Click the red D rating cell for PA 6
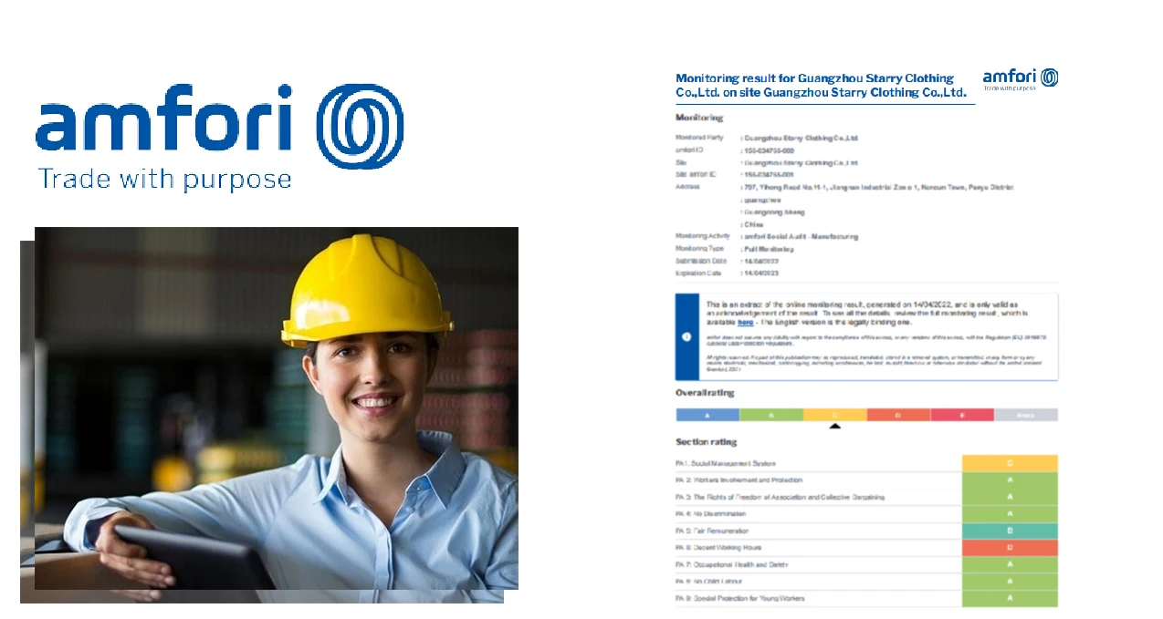This screenshot has height=619, width=1163. click(1010, 548)
